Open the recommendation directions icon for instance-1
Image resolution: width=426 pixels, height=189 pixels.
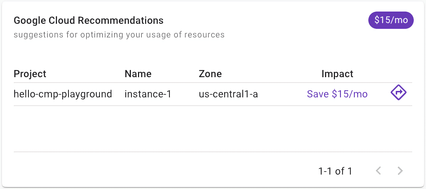398,93
